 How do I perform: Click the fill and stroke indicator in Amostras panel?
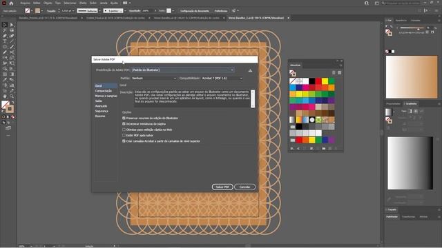pyautogui.click(x=293, y=73)
